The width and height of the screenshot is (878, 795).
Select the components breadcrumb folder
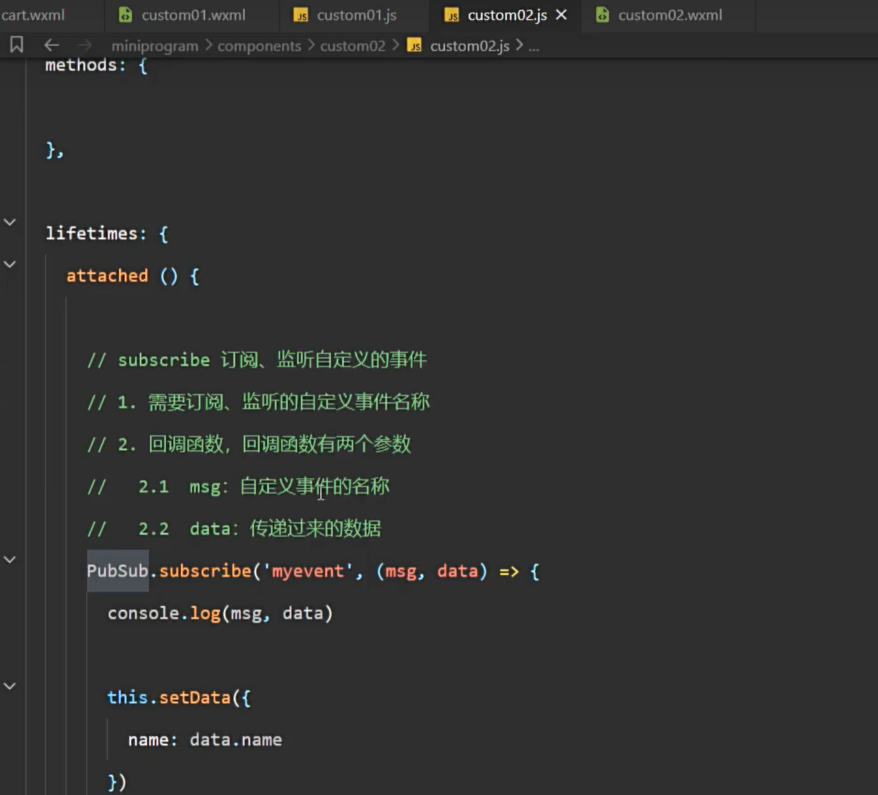coord(259,46)
